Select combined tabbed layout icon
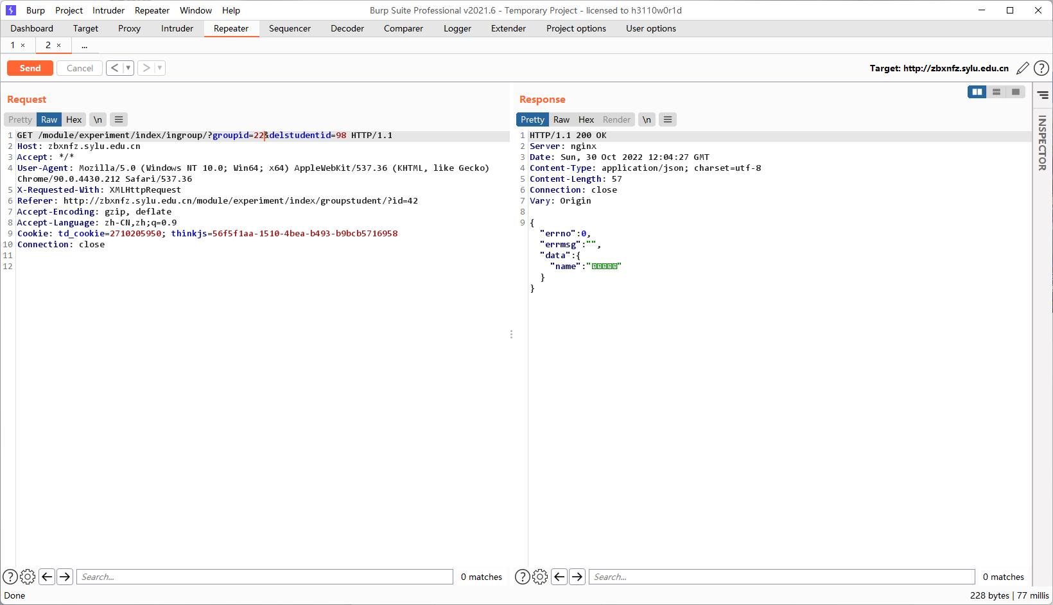Screen dimensions: 1053x605 click(x=1016, y=92)
